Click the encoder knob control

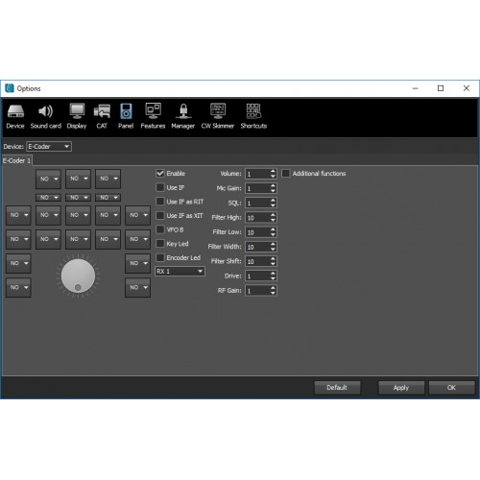click(x=78, y=276)
